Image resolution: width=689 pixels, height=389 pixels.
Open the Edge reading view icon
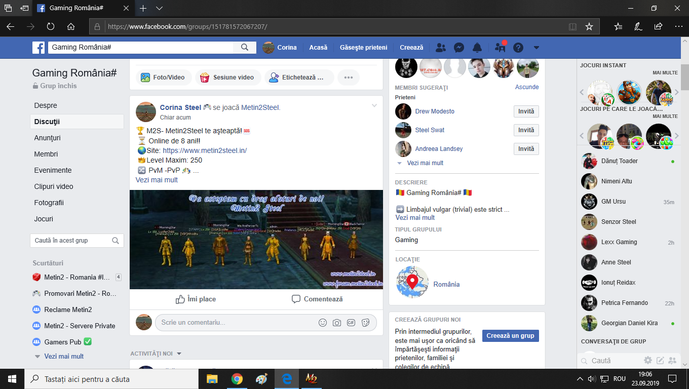tap(572, 26)
